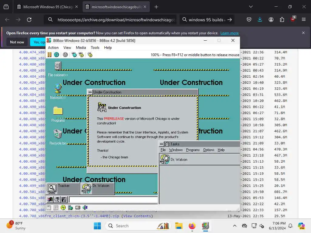311x233 pixels.
Task: Click the Windows flag button in Chicago tray
Action: point(50,200)
